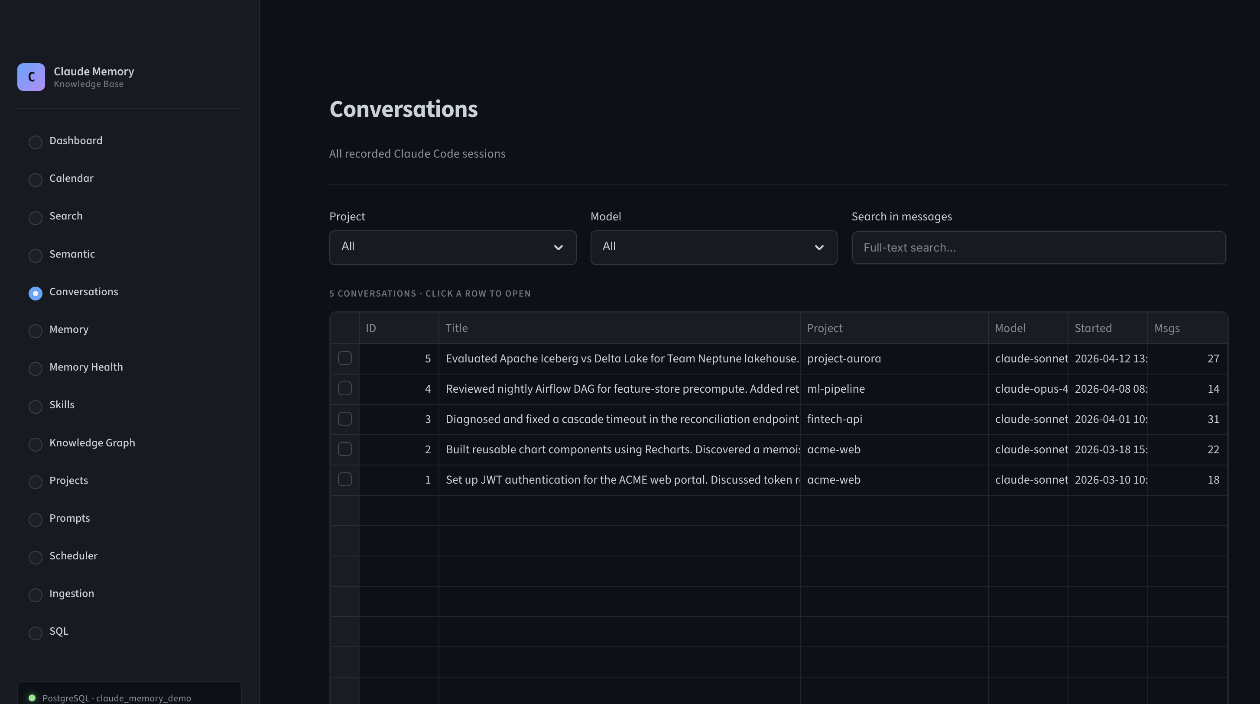Select the Semantic radio indicator in sidebar
1260x704 pixels.
coord(35,255)
